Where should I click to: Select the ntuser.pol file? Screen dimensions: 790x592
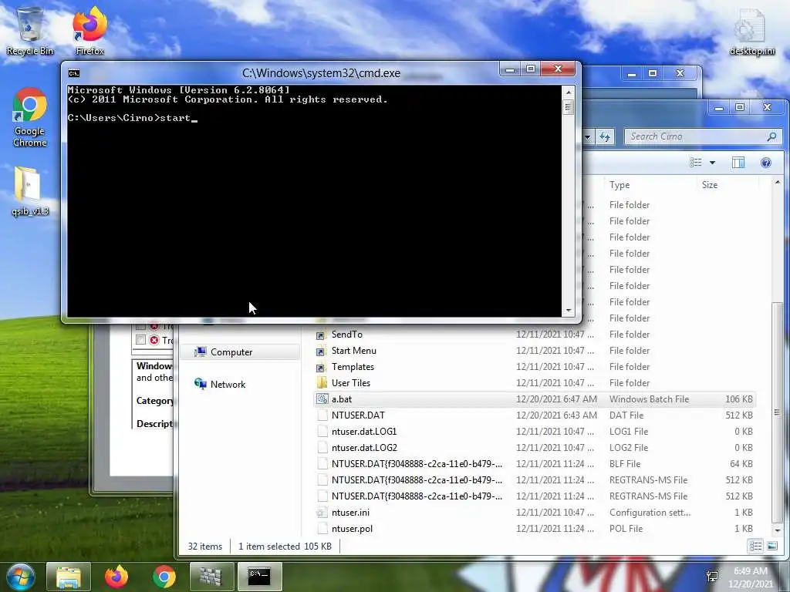pyautogui.click(x=534, y=529)
